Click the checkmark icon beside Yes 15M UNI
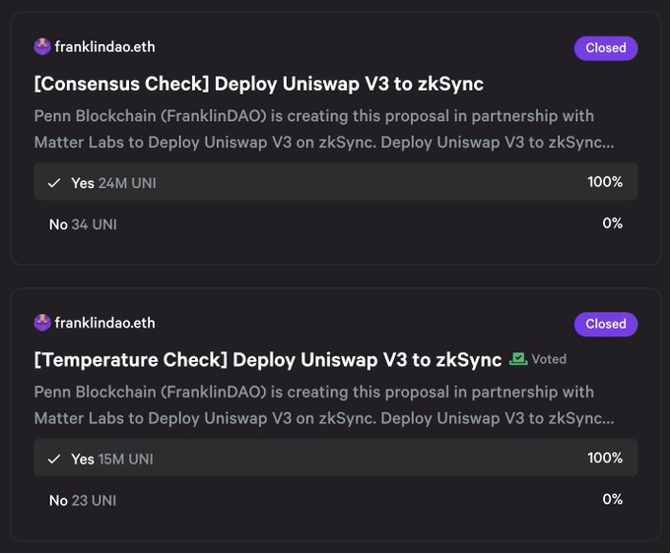671x554 pixels. (x=55, y=460)
